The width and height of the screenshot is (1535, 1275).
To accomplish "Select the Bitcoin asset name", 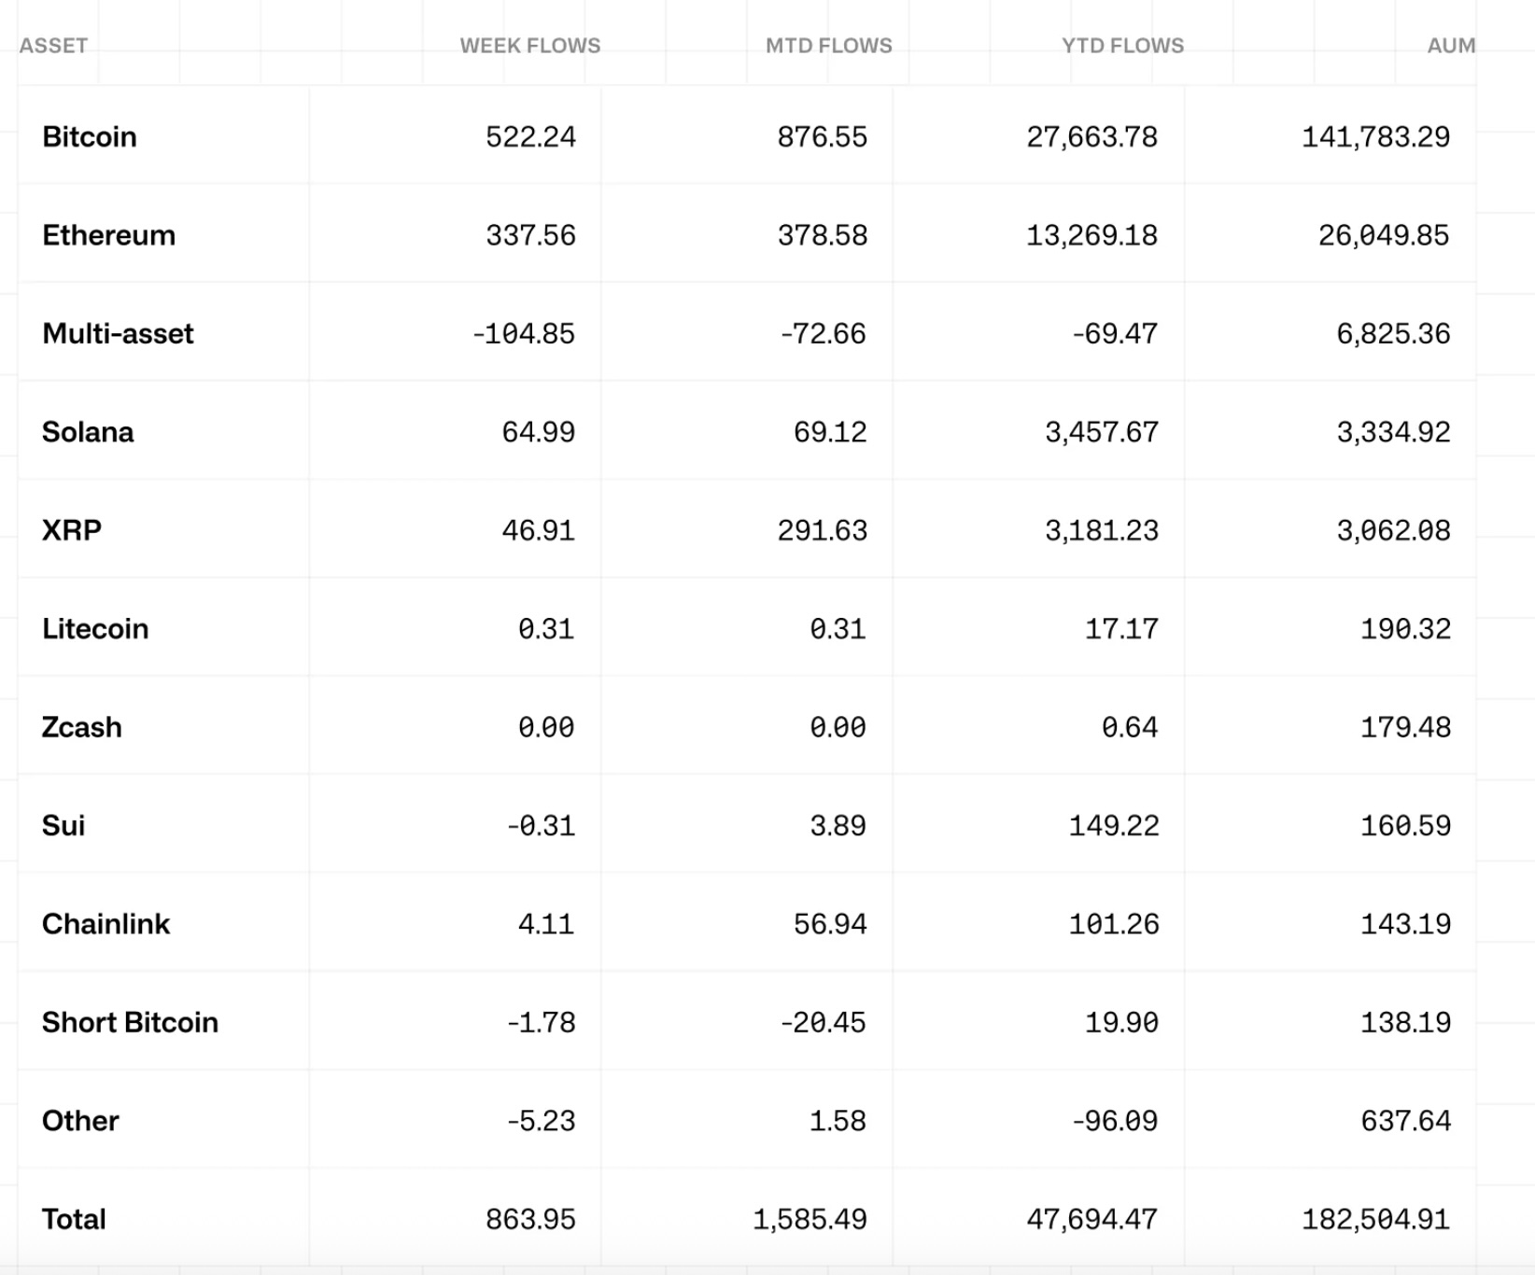I will point(90,137).
